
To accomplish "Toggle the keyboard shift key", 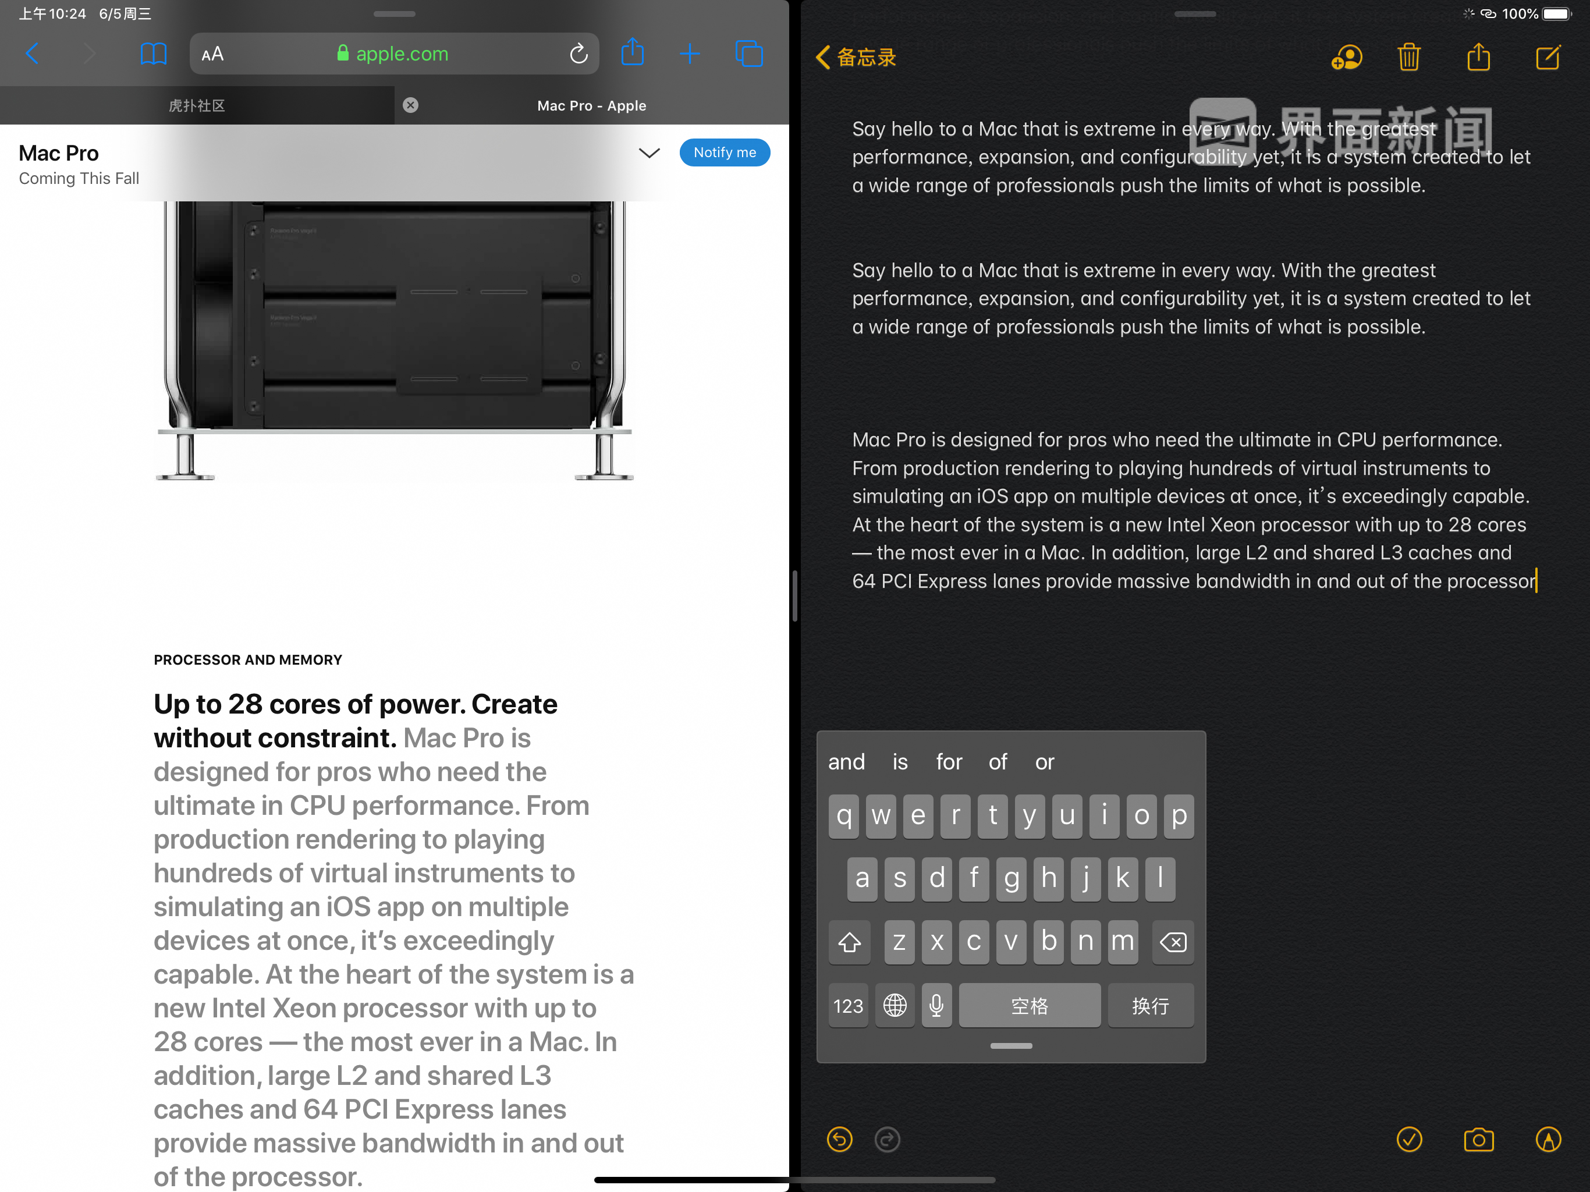I will 849,942.
